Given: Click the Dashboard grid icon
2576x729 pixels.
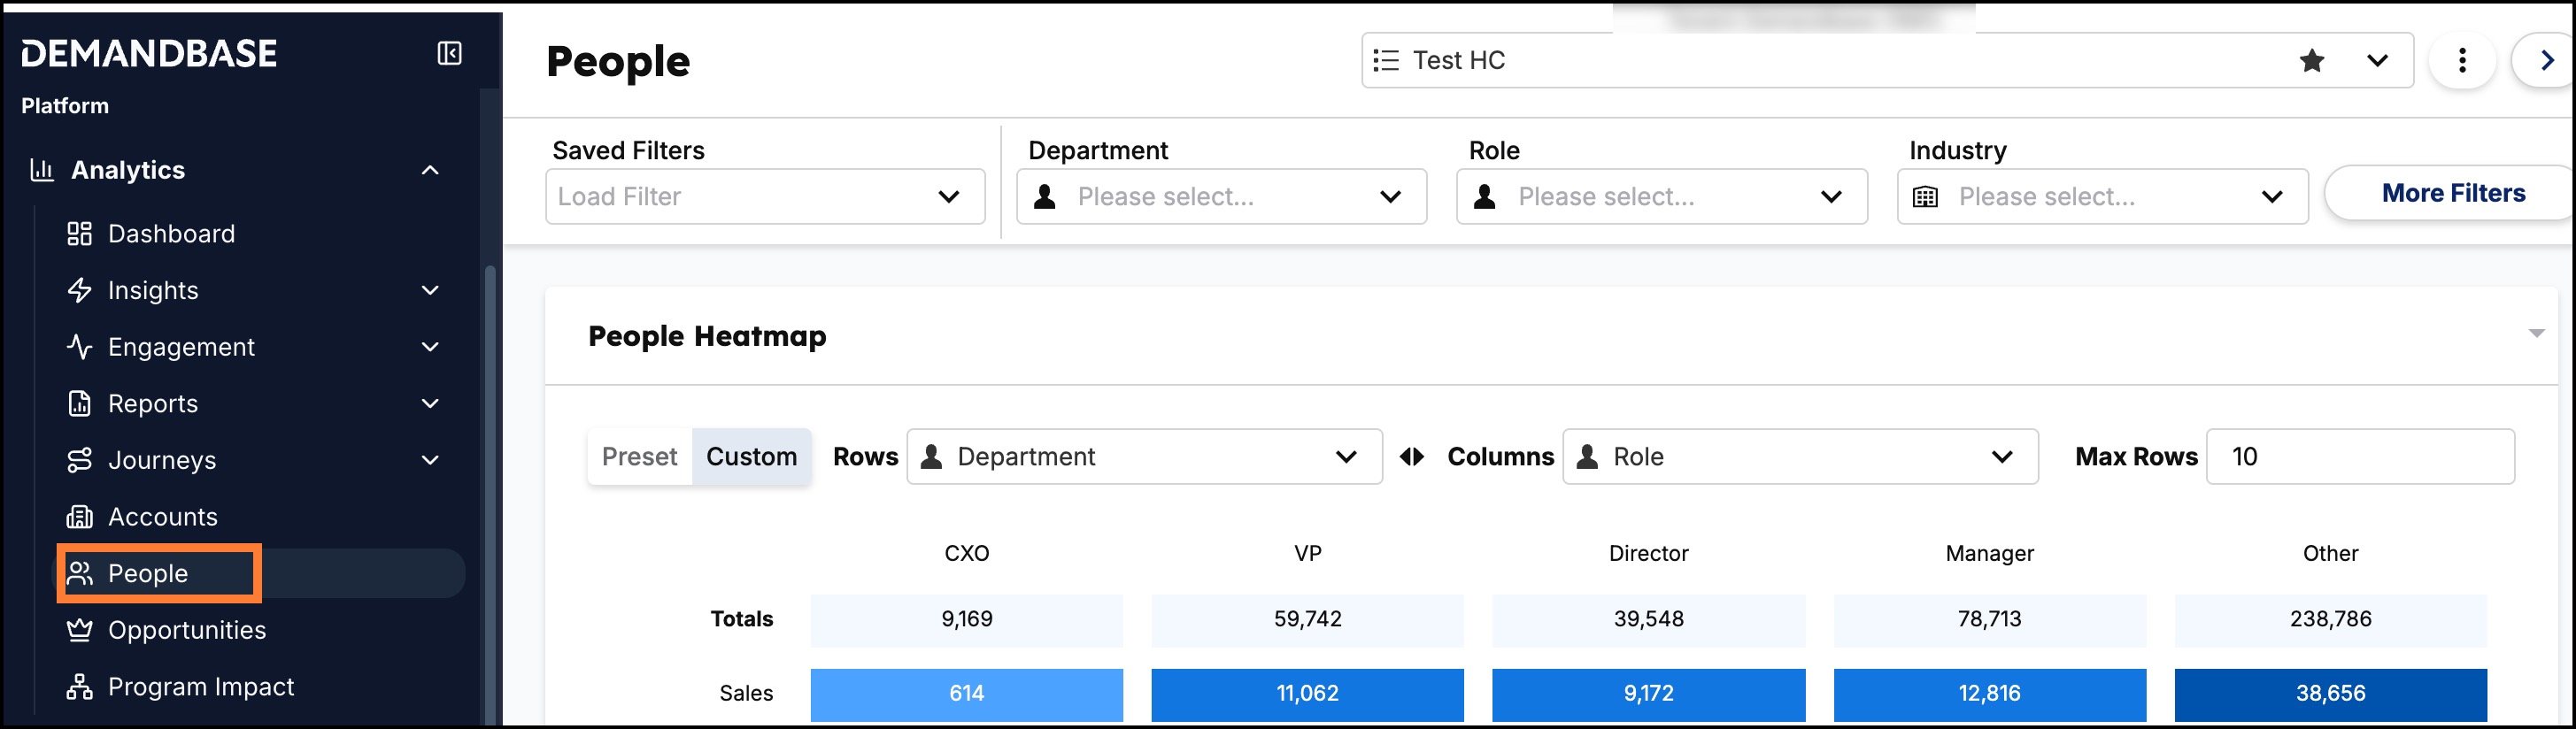Looking at the screenshot, I should (79, 234).
